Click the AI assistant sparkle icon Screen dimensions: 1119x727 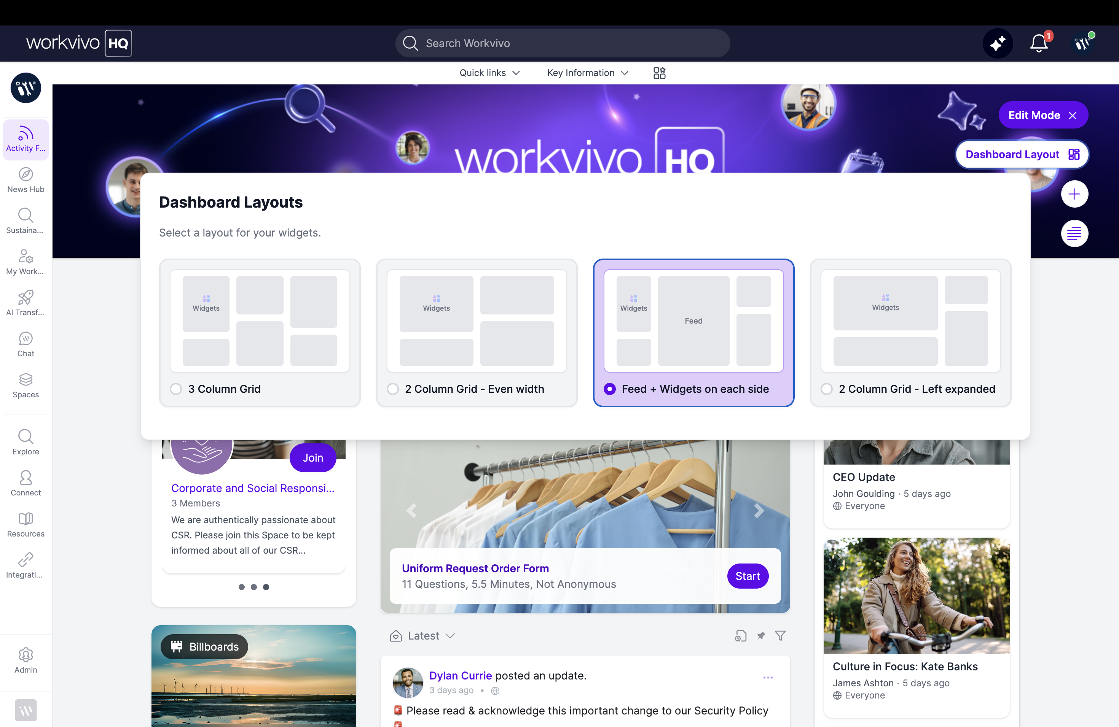pos(998,44)
